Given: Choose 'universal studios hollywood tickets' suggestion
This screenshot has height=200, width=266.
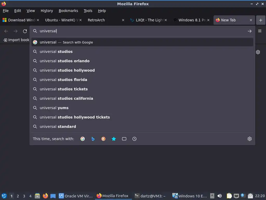Looking at the screenshot, I should click(x=142, y=117).
